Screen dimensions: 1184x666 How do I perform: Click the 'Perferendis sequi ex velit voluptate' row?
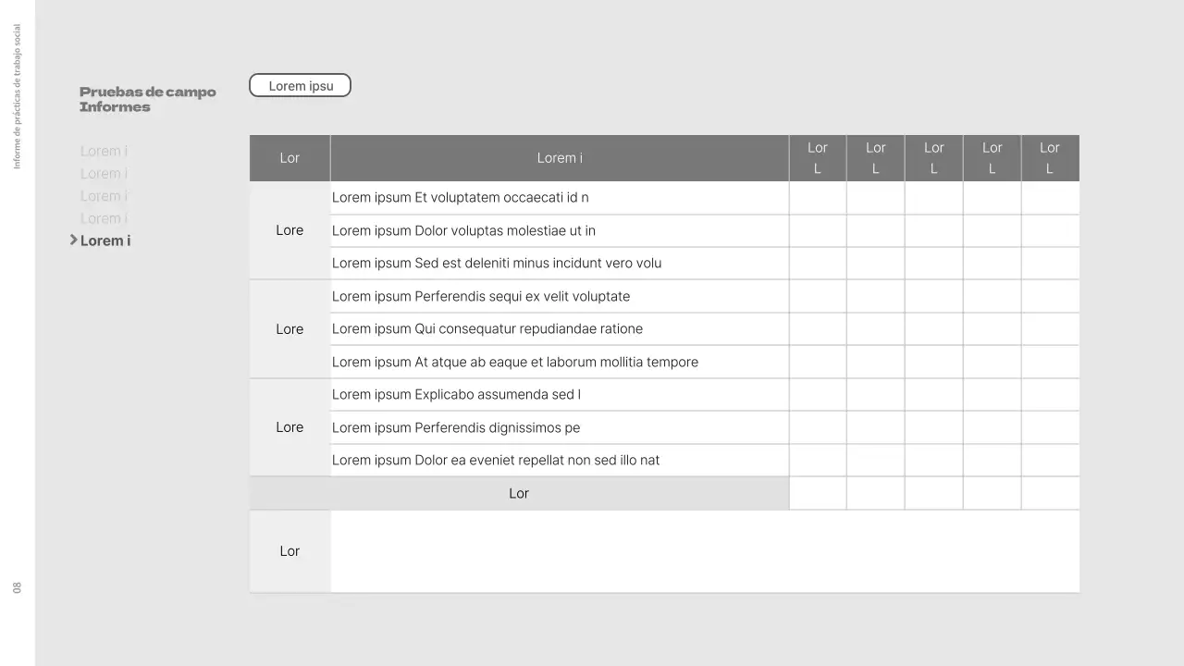pyautogui.click(x=481, y=297)
